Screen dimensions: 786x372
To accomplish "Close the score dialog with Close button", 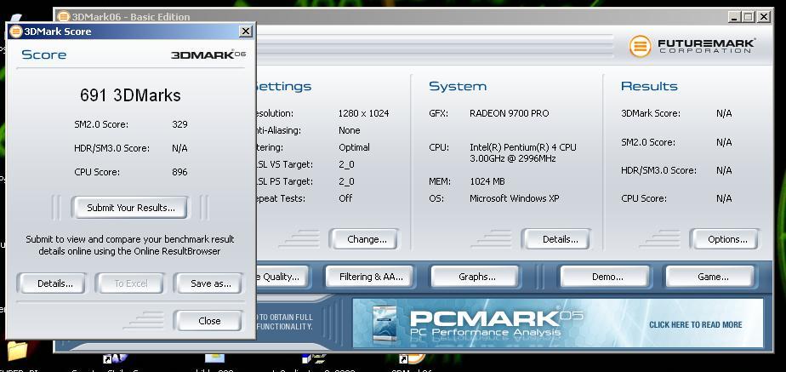I will tap(208, 320).
